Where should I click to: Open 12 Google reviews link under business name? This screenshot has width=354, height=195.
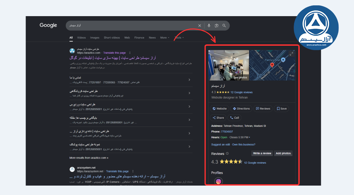[x=241, y=92]
